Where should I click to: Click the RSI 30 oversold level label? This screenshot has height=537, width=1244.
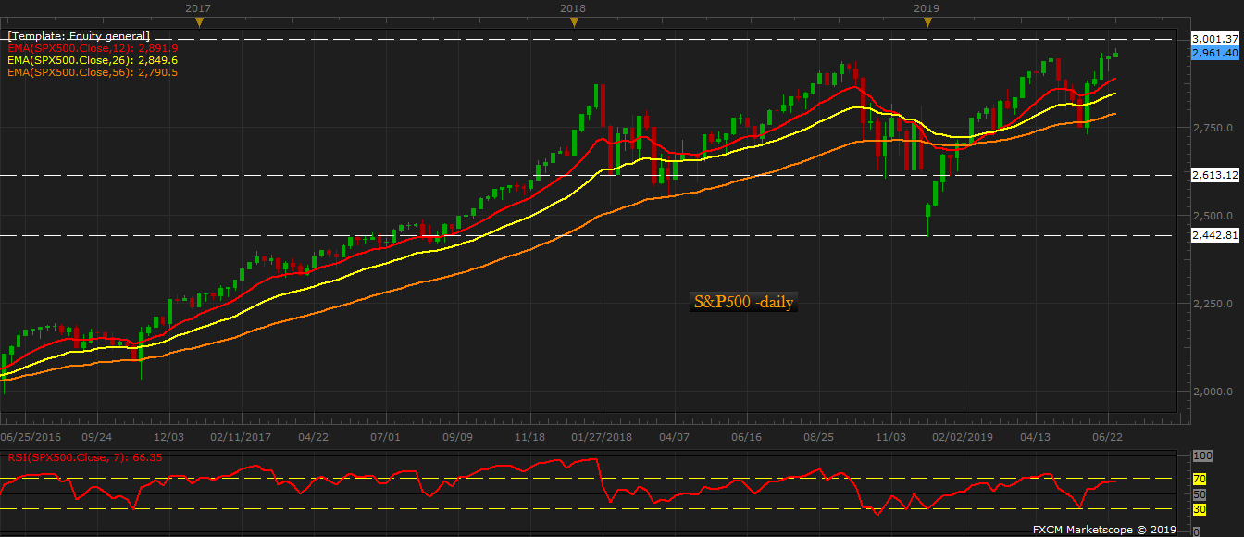(1200, 509)
